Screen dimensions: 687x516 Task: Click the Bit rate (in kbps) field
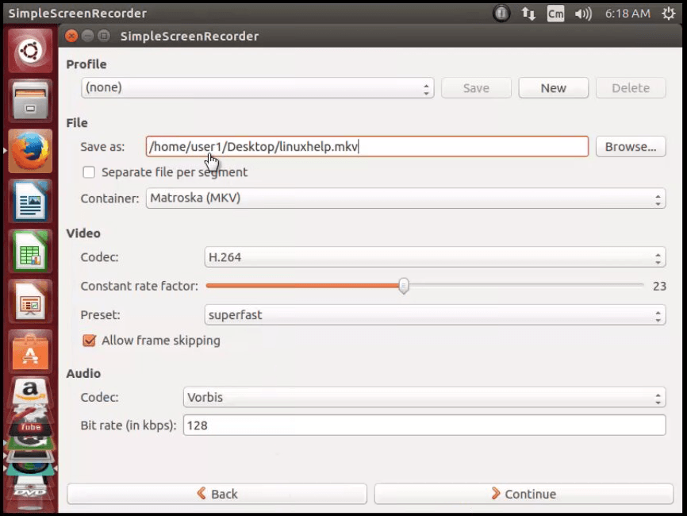tap(424, 426)
